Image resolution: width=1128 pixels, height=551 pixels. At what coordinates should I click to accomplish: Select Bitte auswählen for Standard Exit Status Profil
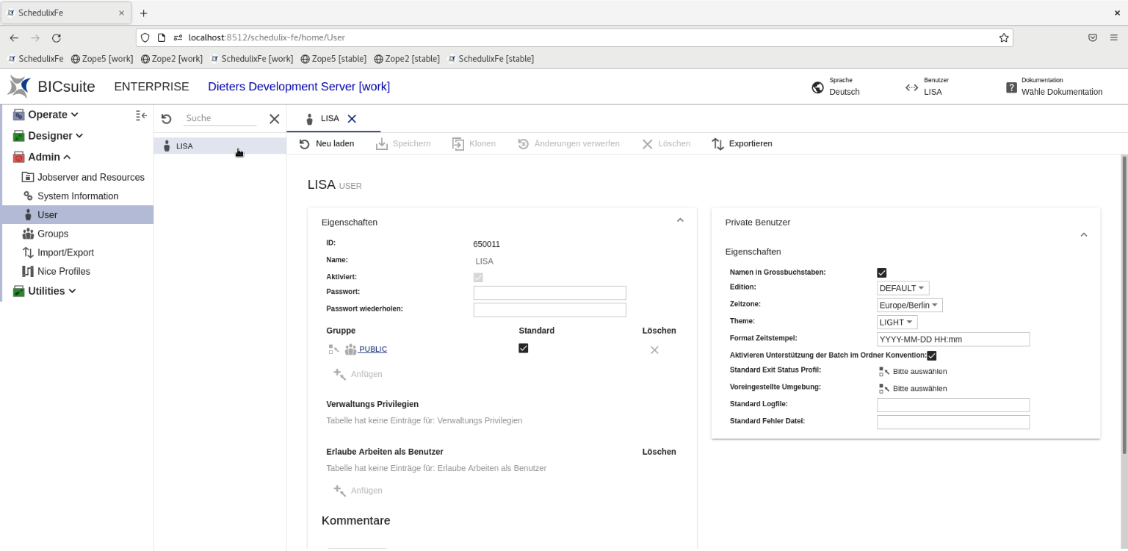coord(919,371)
